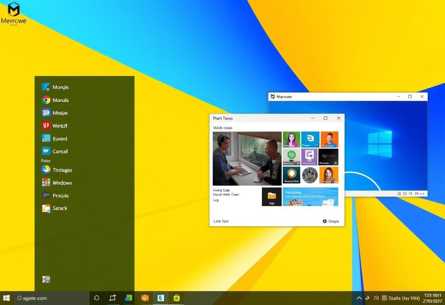This screenshot has height=305, width=445.
Task: Open the dark teal tile with gold ring
Action: tap(291, 175)
